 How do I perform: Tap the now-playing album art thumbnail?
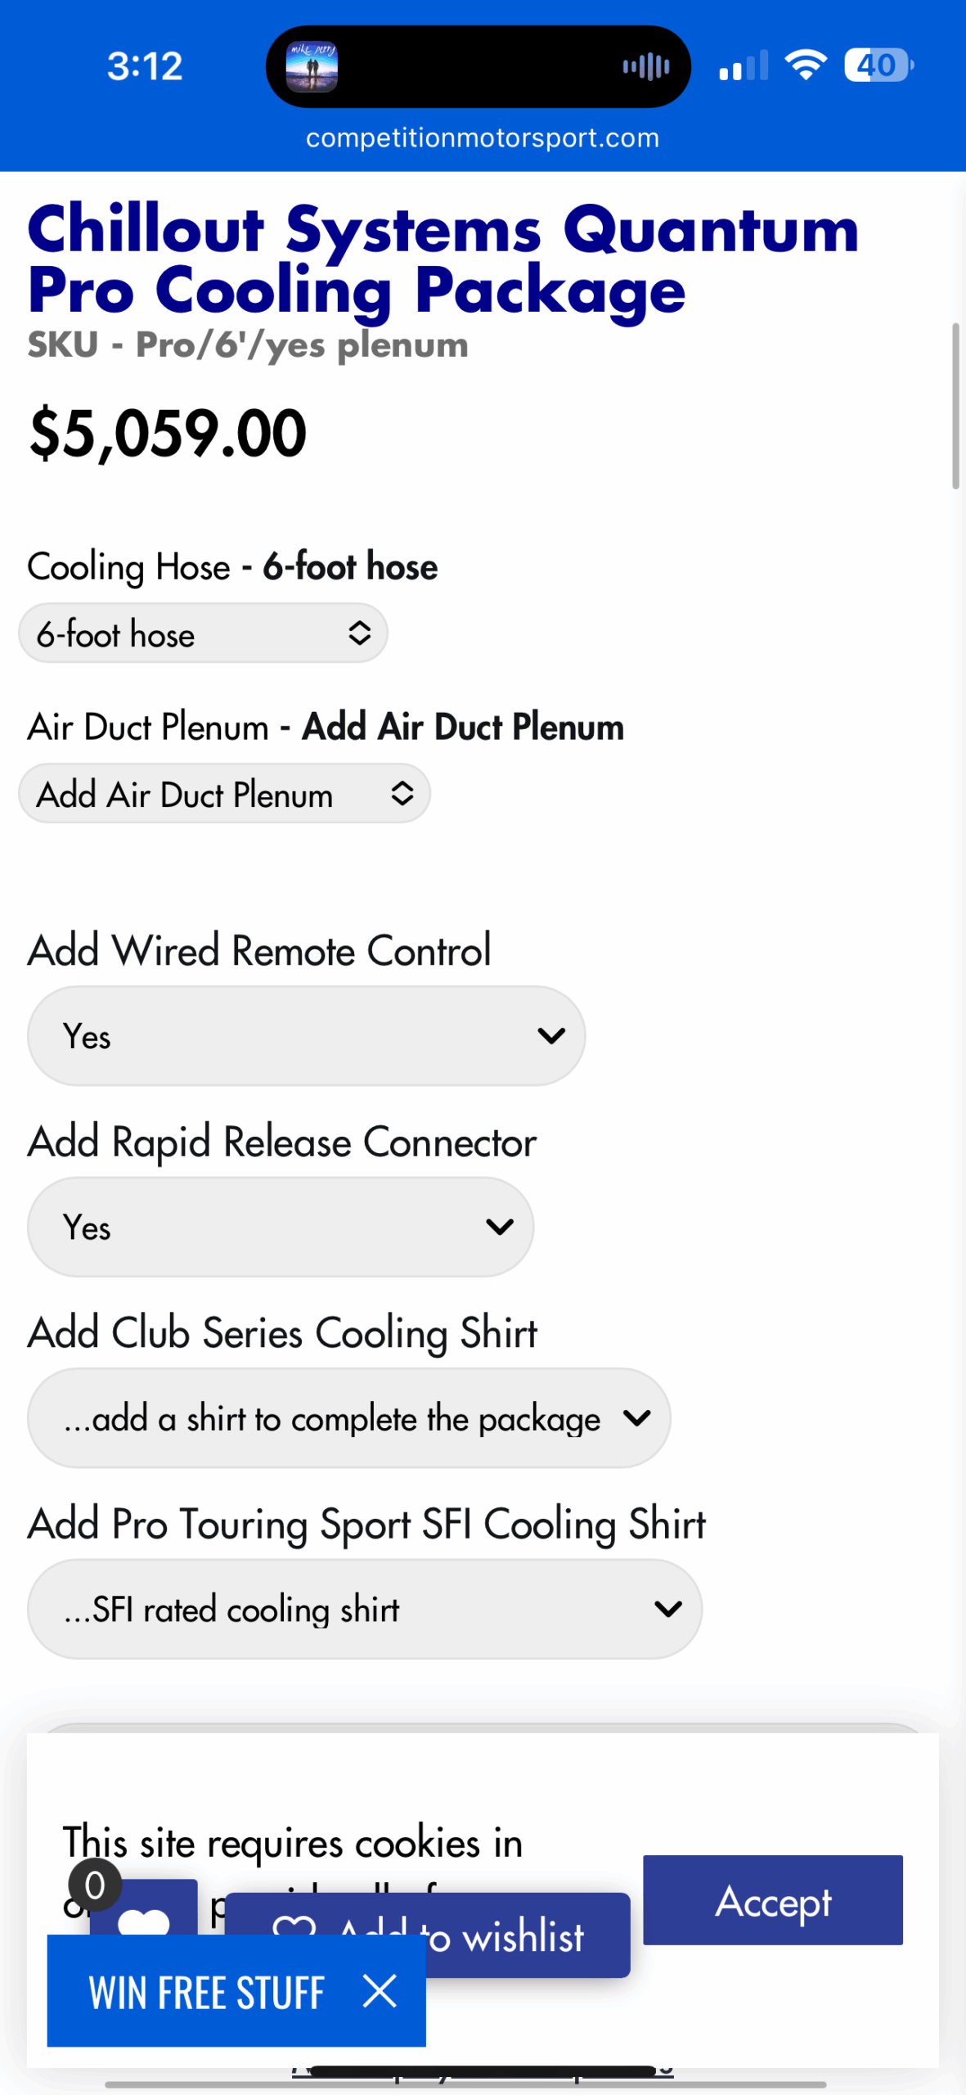pos(312,66)
